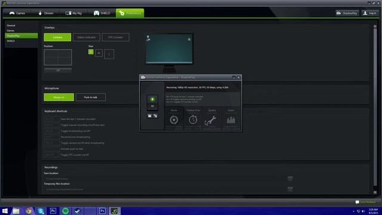
Task: Click the system tray volume icon
Action: (x=363, y=211)
